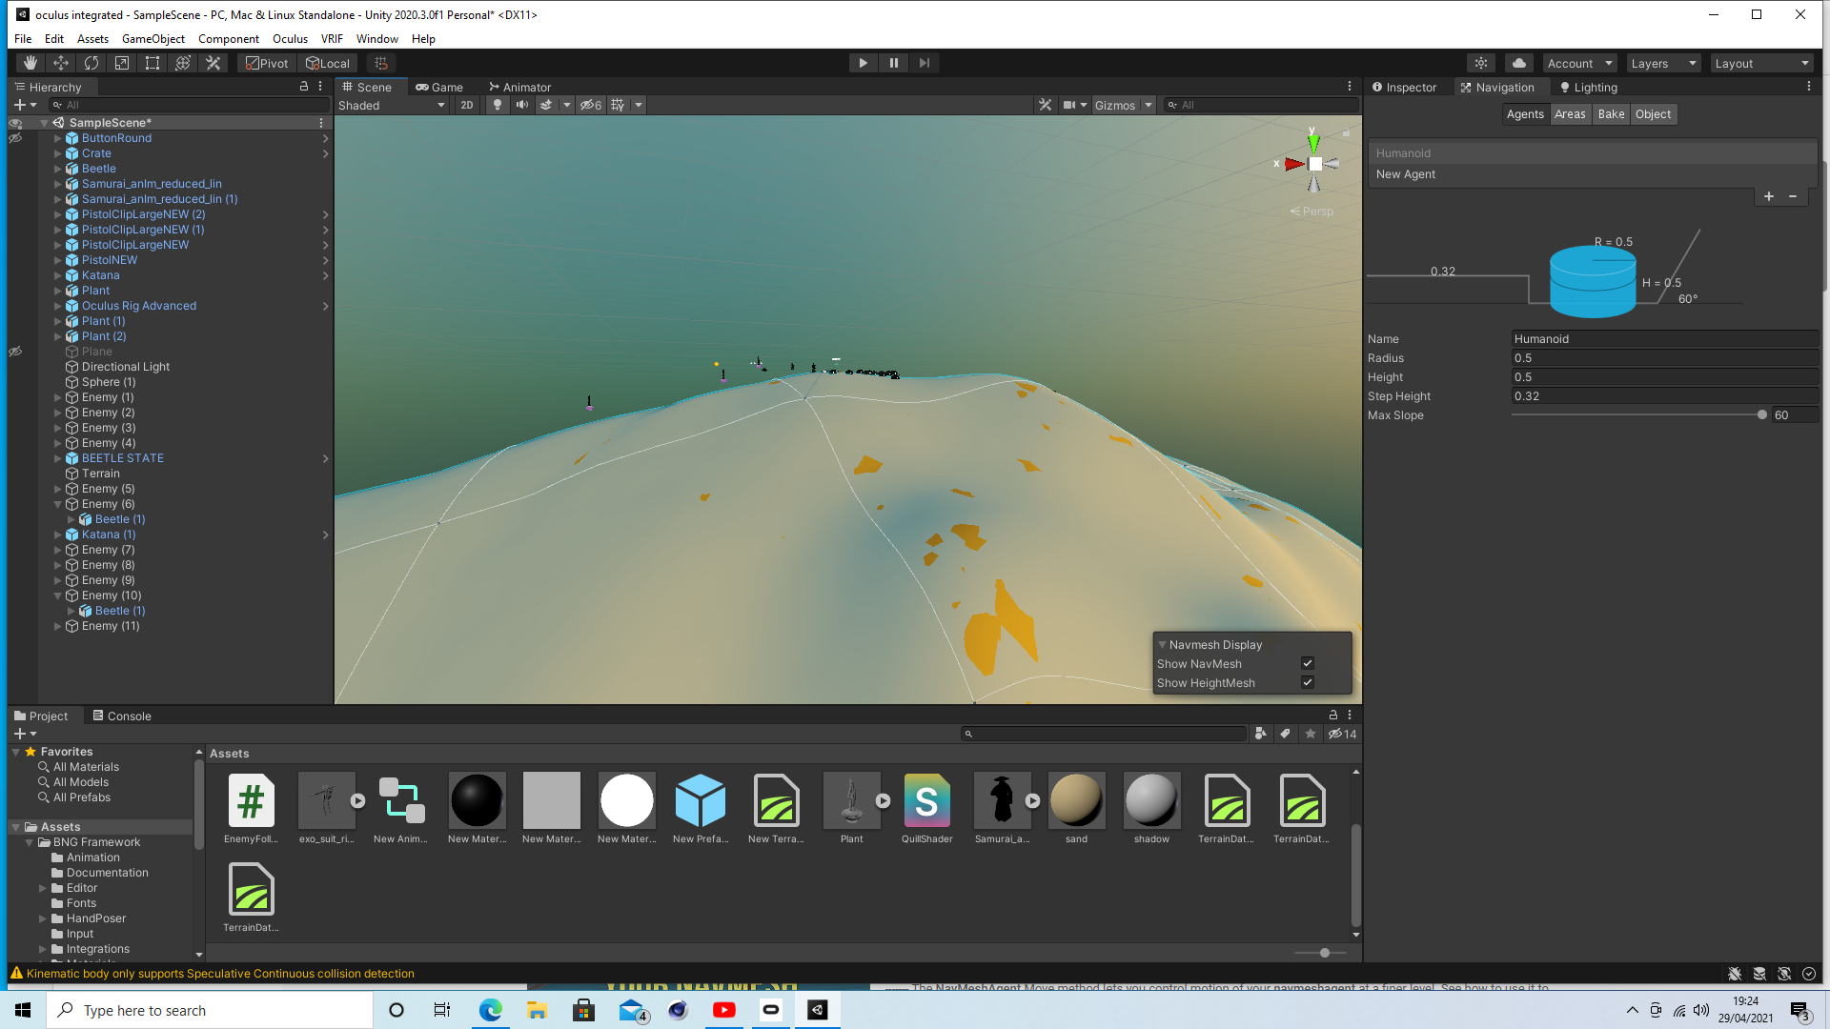Toggle grid snapping icon
This screenshot has height=1029, width=1830.
381,63
